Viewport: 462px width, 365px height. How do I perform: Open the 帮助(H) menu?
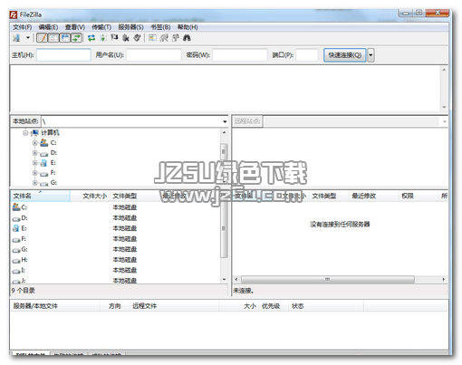(188, 27)
